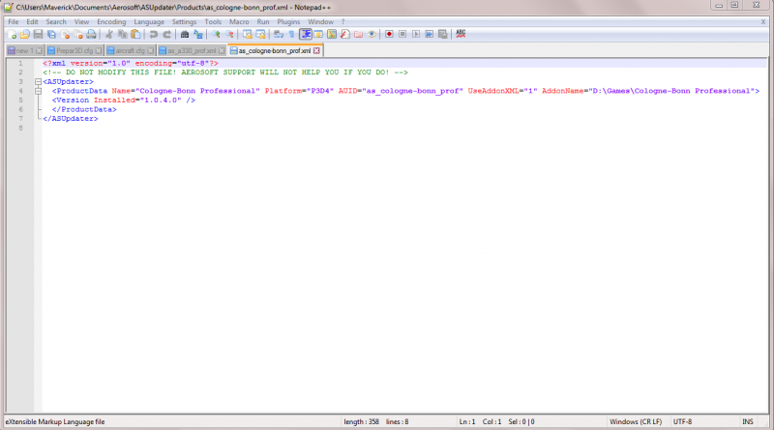Click the Cut scissors icon
The width and height of the screenshot is (774, 430).
[109, 34]
